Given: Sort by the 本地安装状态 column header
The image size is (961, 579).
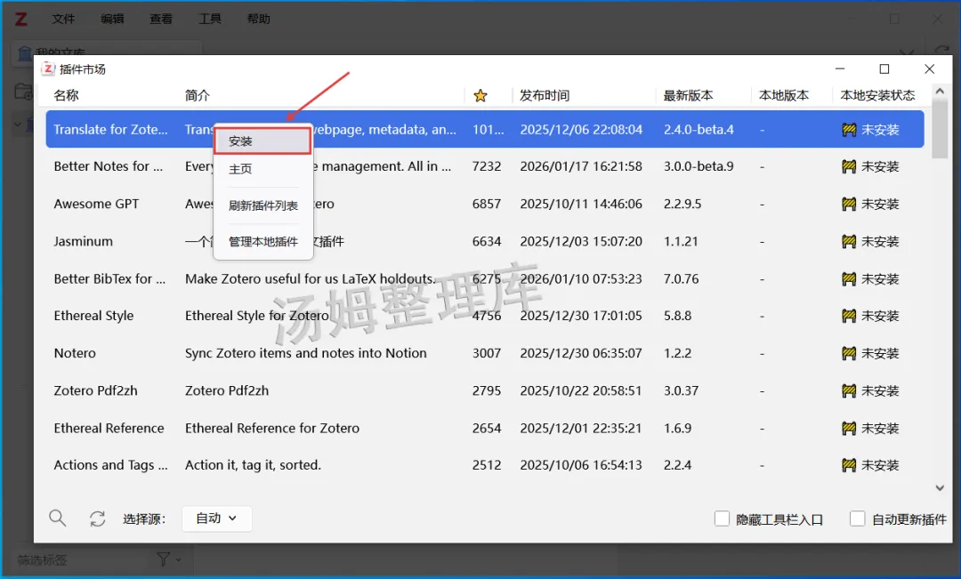Looking at the screenshot, I should 877,95.
